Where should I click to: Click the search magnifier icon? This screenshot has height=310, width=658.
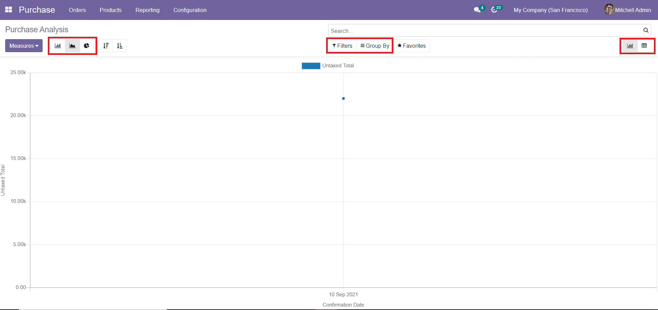tap(646, 30)
